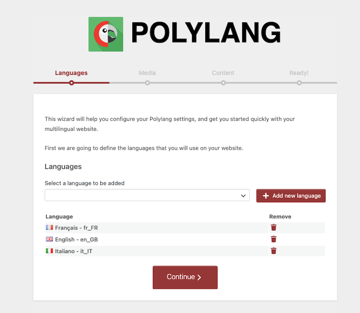The width and height of the screenshot is (360, 313).
Task: Go to the Languages step tab
Action: [x=71, y=73]
